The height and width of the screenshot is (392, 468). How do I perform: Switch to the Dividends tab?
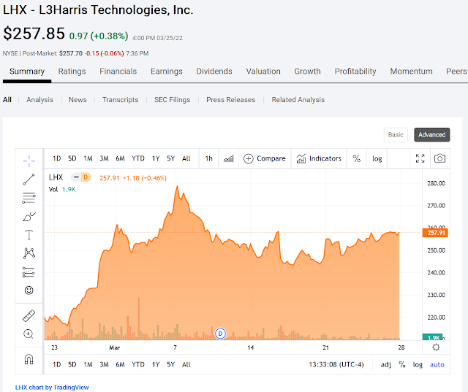coord(214,72)
